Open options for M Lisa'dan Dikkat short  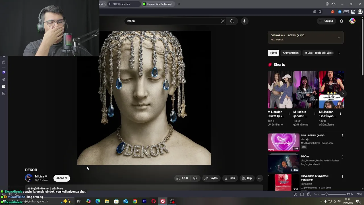coord(289,113)
